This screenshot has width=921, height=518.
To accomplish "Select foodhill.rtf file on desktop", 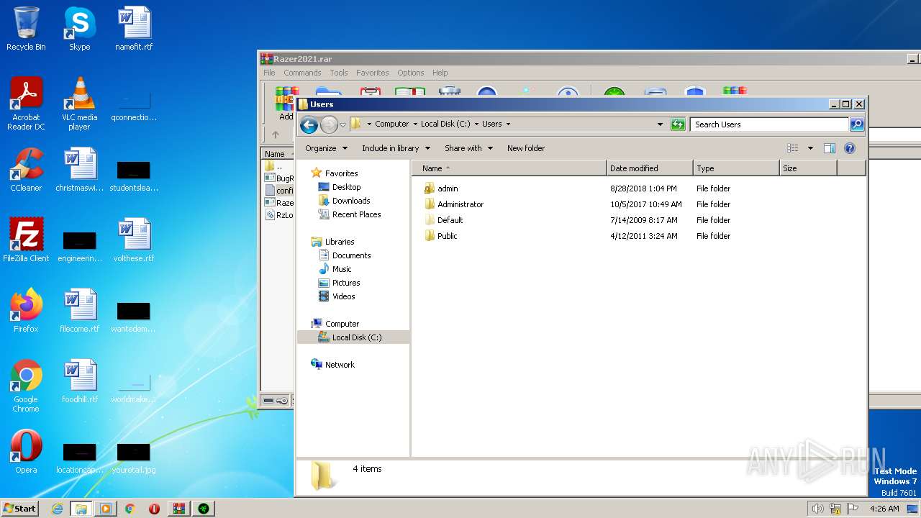I will [x=80, y=382].
